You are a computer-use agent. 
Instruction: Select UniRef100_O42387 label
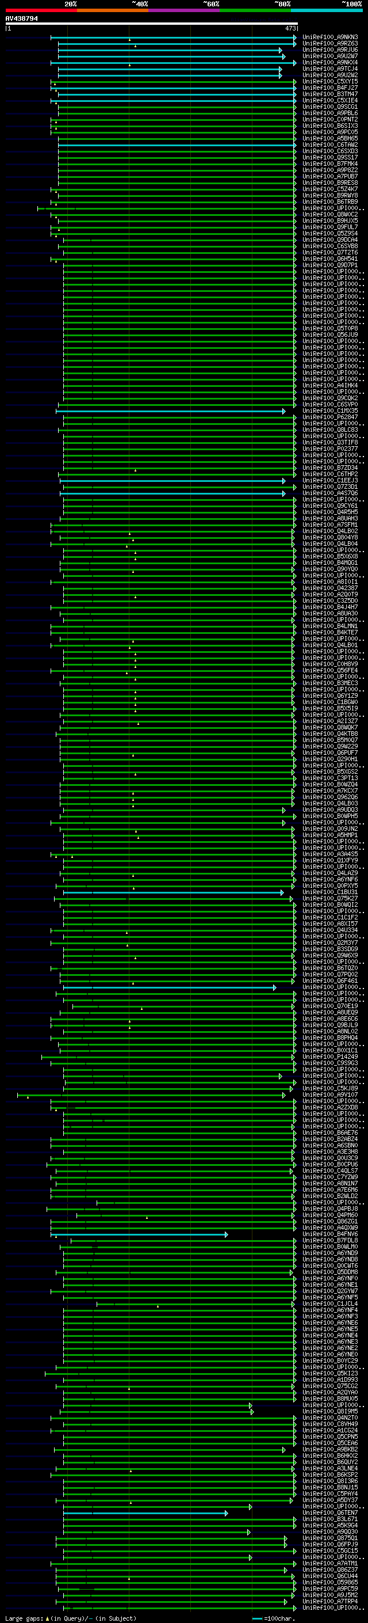tap(330, 588)
